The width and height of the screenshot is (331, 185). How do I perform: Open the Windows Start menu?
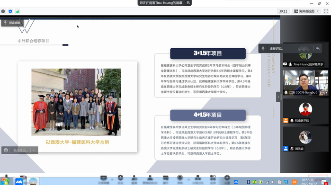5,181
